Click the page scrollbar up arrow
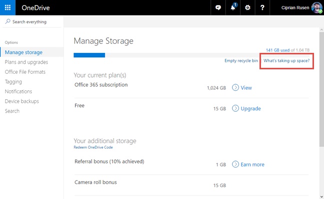The height and width of the screenshot is (199, 324). click(x=321, y=30)
